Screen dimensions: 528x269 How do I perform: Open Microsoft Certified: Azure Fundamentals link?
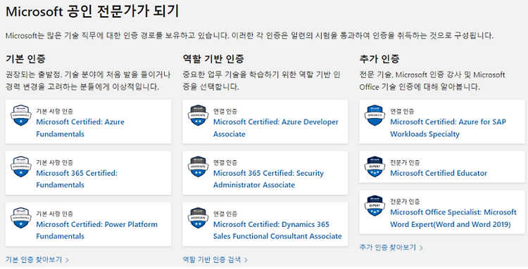point(80,128)
